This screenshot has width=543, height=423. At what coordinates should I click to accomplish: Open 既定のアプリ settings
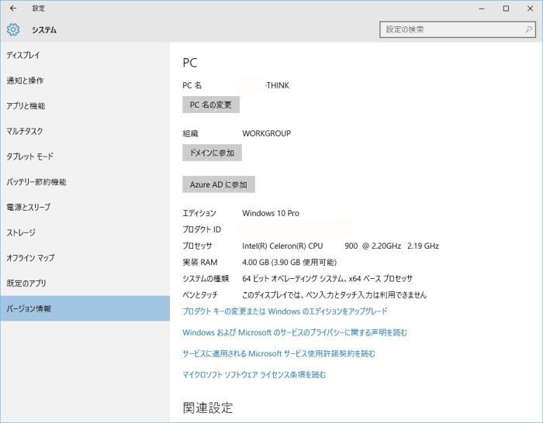[26, 284]
